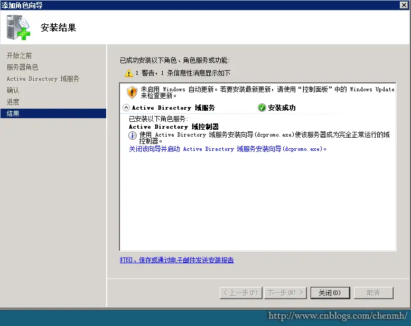
Task: Select the 进度 step in sidebar
Action: (x=13, y=102)
